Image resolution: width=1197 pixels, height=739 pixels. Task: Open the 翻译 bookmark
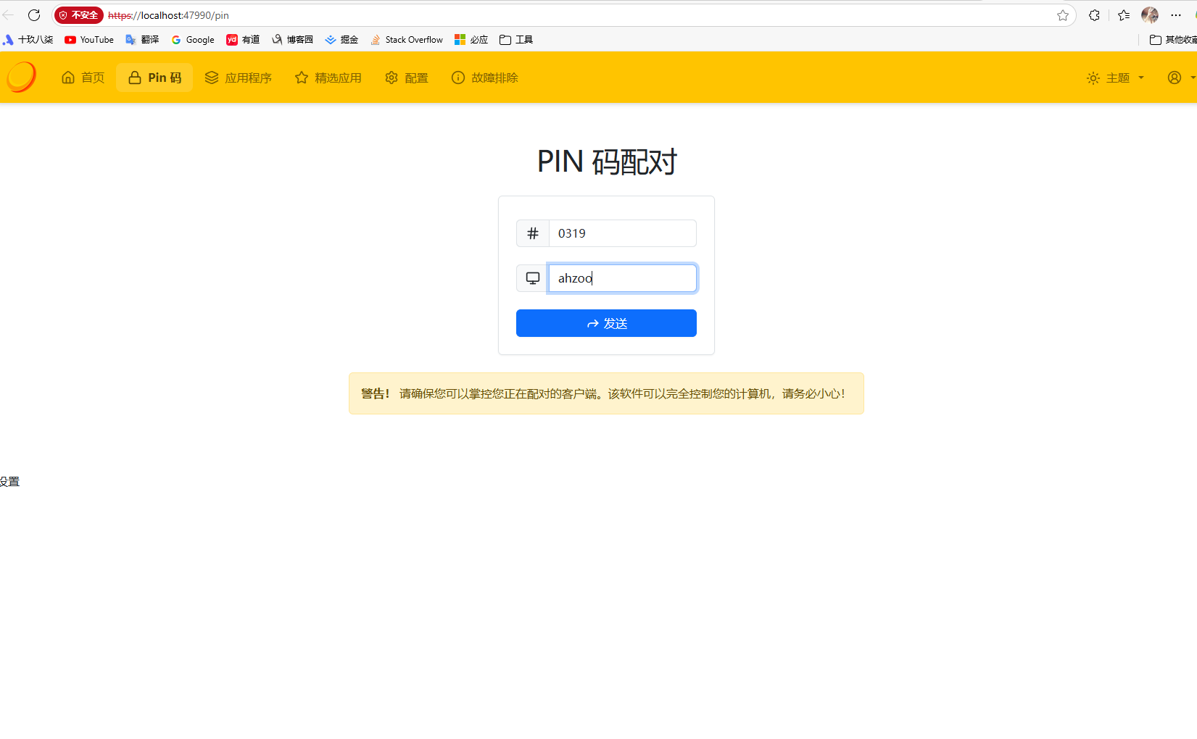[142, 40]
